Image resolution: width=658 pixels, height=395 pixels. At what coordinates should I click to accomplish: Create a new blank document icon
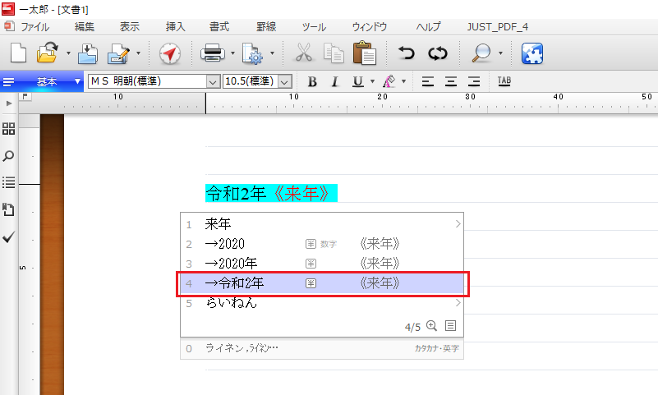click(x=18, y=53)
